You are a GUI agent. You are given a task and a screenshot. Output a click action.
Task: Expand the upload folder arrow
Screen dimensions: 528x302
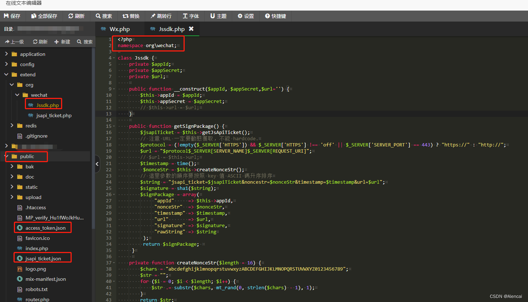(x=12, y=197)
